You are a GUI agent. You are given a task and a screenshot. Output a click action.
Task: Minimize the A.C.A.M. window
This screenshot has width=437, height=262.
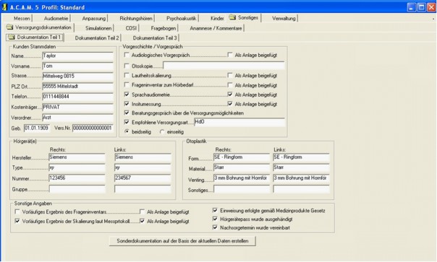tap(412, 7)
